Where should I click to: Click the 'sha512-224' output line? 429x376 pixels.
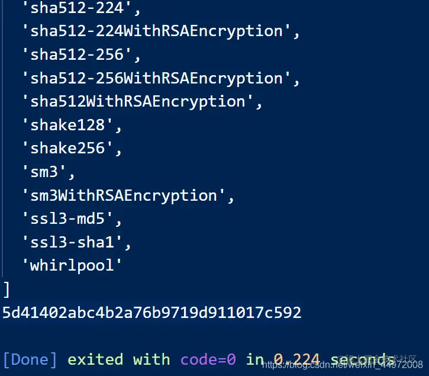(x=81, y=8)
